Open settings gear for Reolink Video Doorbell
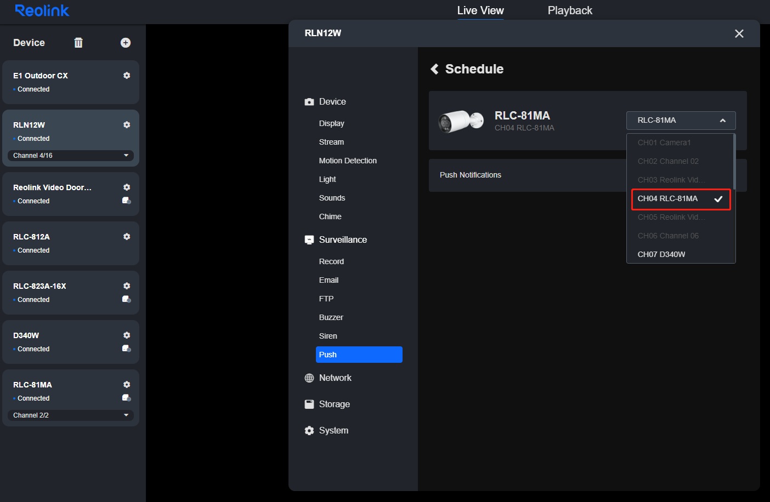 (127, 187)
